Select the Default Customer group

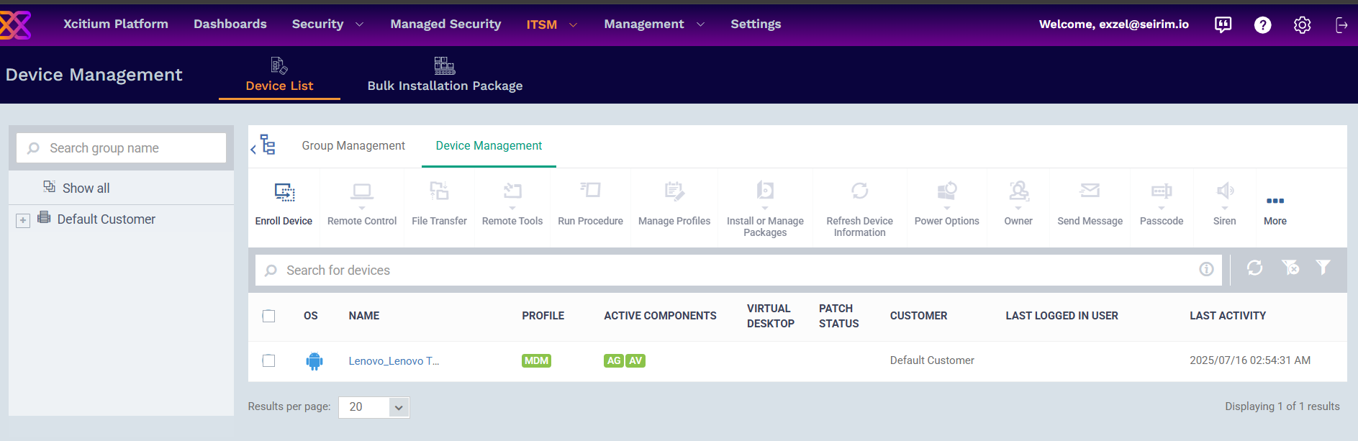click(x=106, y=219)
